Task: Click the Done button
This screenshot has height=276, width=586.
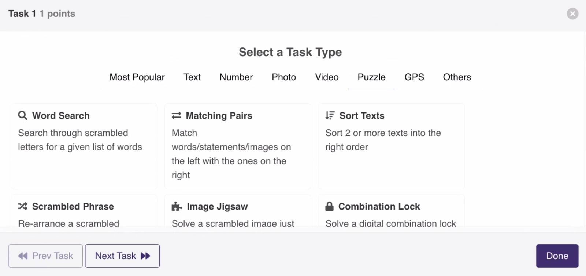Action: (x=557, y=256)
